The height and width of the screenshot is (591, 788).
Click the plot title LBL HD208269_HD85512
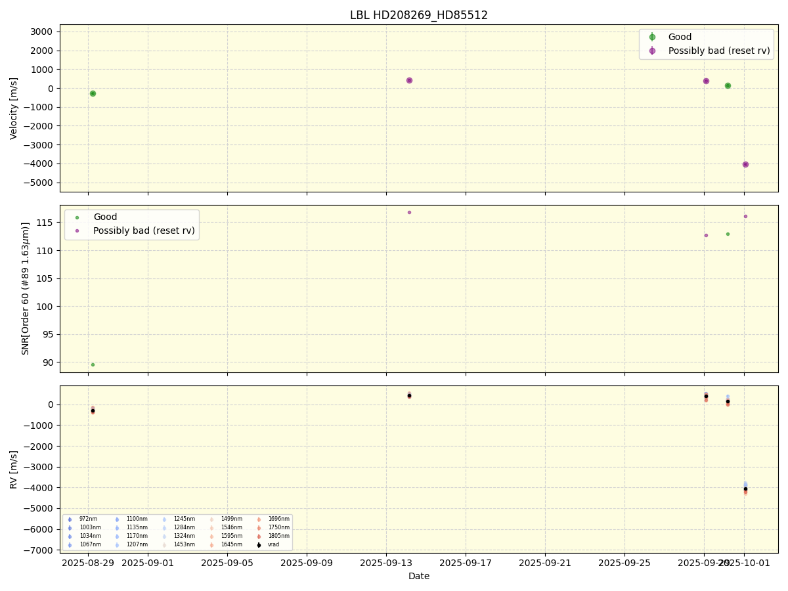pyautogui.click(x=418, y=15)
